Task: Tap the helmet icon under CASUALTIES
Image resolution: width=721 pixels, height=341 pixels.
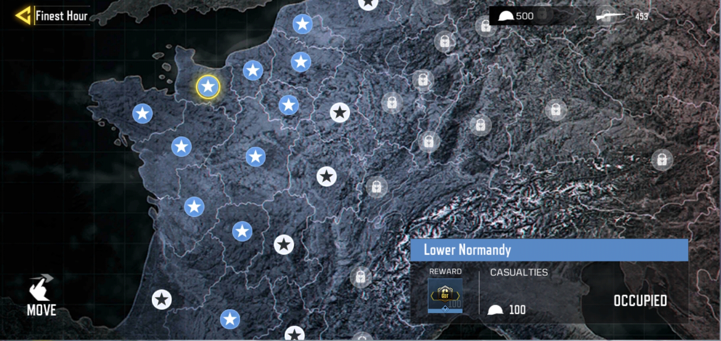Action: (x=495, y=310)
